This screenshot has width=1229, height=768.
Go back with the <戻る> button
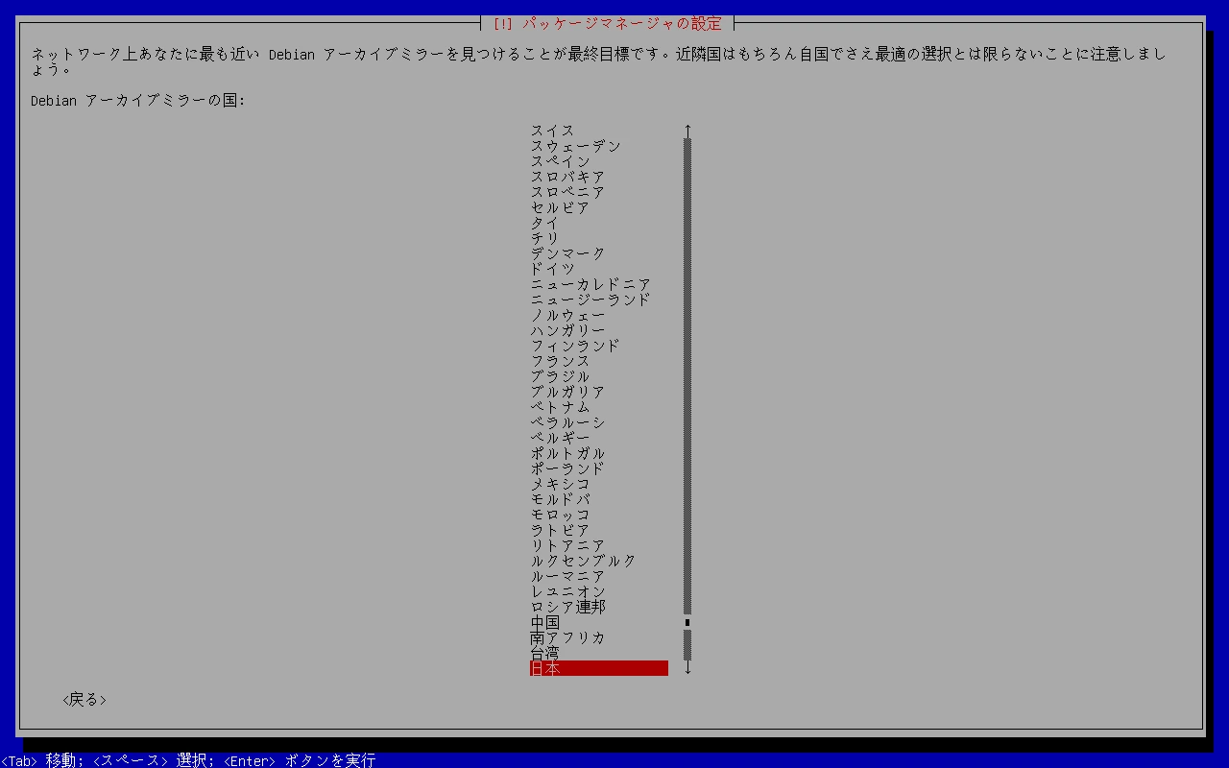pyautogui.click(x=84, y=699)
